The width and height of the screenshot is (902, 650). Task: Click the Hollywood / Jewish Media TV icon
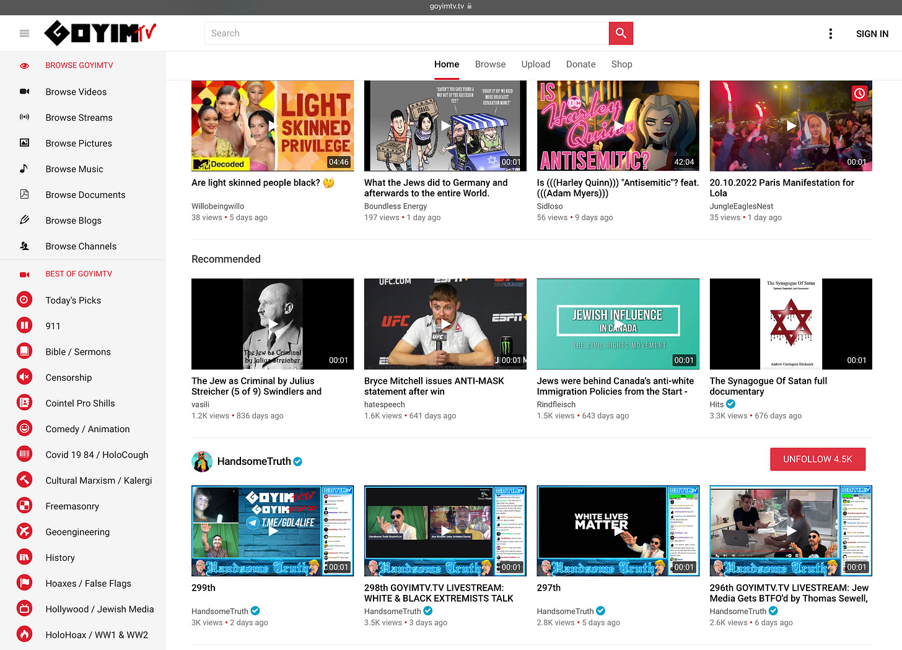(x=24, y=609)
